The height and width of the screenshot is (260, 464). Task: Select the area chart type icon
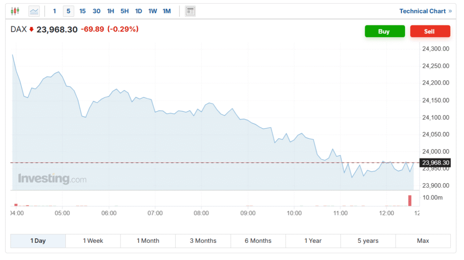pyautogui.click(x=34, y=11)
